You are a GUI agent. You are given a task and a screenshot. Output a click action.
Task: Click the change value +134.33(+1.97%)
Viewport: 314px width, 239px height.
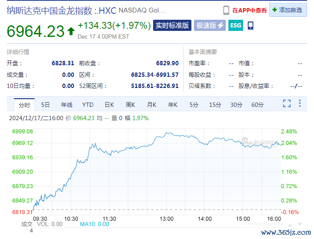point(114,26)
